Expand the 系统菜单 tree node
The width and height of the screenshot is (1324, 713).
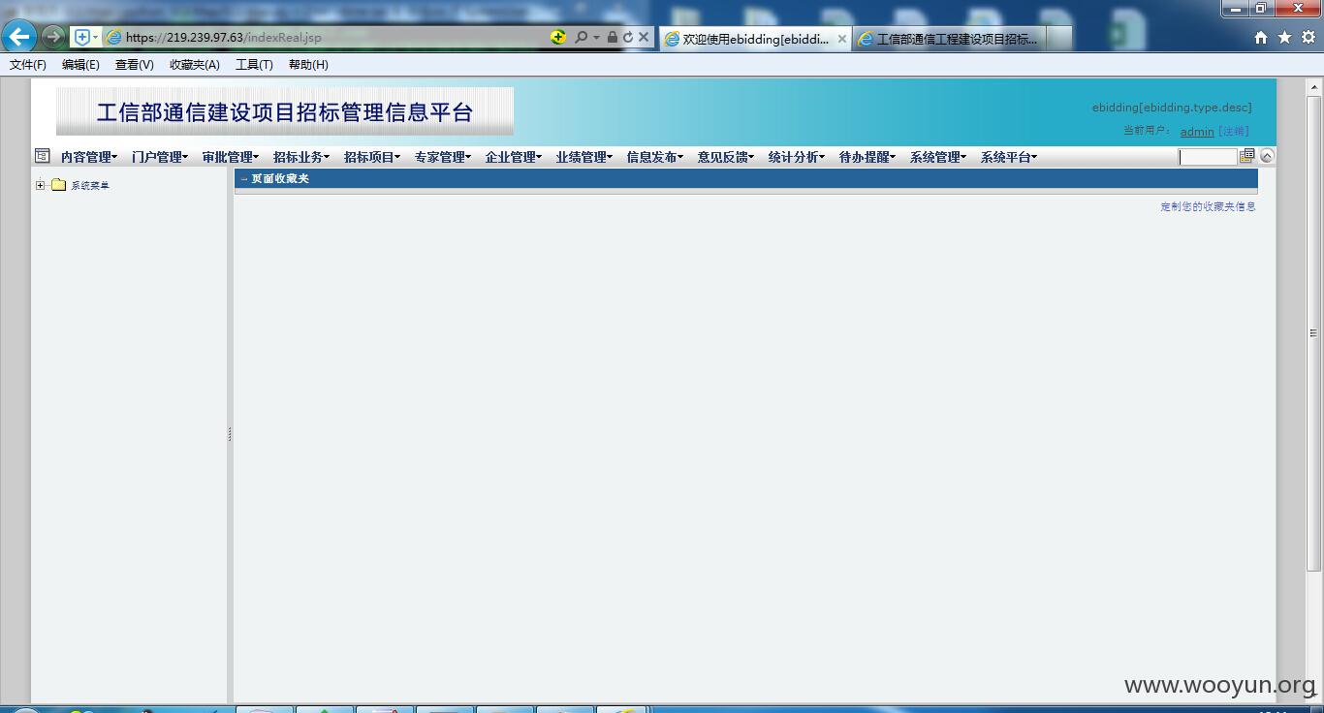(40, 185)
